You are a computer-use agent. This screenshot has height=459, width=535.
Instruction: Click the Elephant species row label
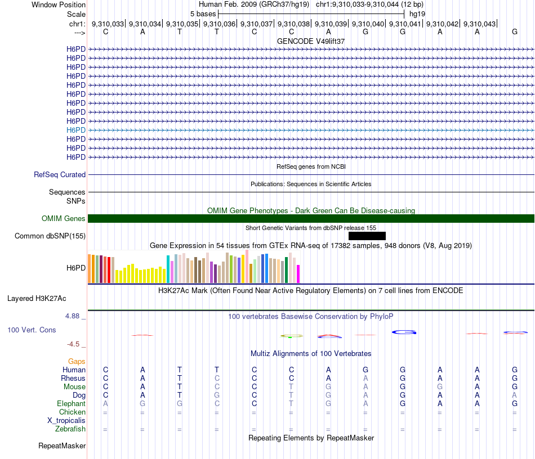[71, 403]
